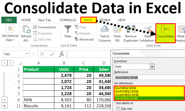Toggle the Filter funnel icon
185x111 pixels.
coord(68,29)
